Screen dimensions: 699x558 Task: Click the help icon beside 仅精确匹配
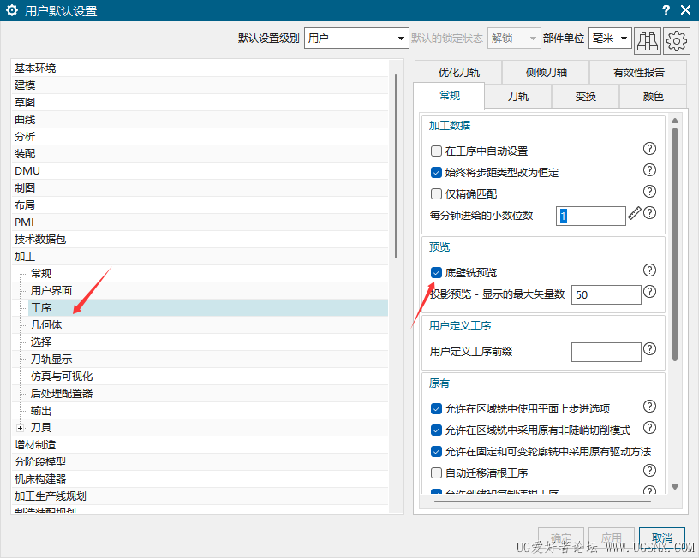coord(649,193)
